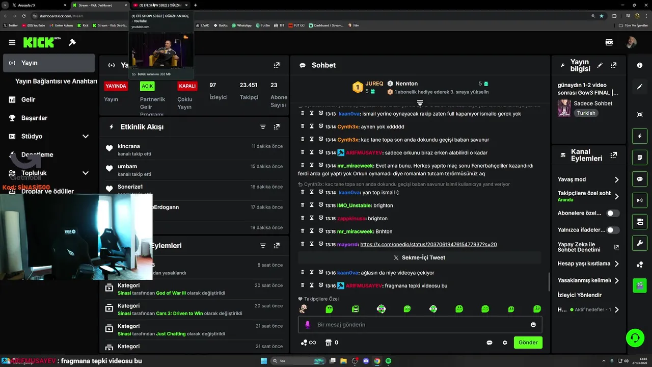This screenshot has height=367, width=652.
Task: Select Yayın in the sidebar
Action: (x=49, y=63)
